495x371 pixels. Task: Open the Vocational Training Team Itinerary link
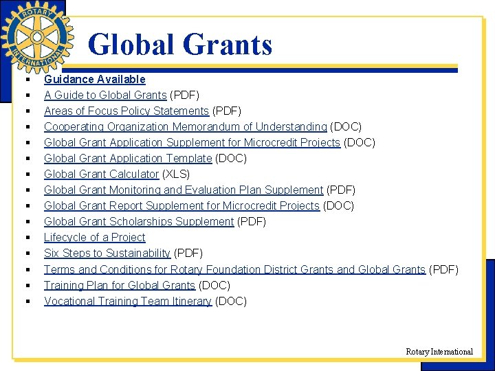pyautogui.click(x=128, y=301)
